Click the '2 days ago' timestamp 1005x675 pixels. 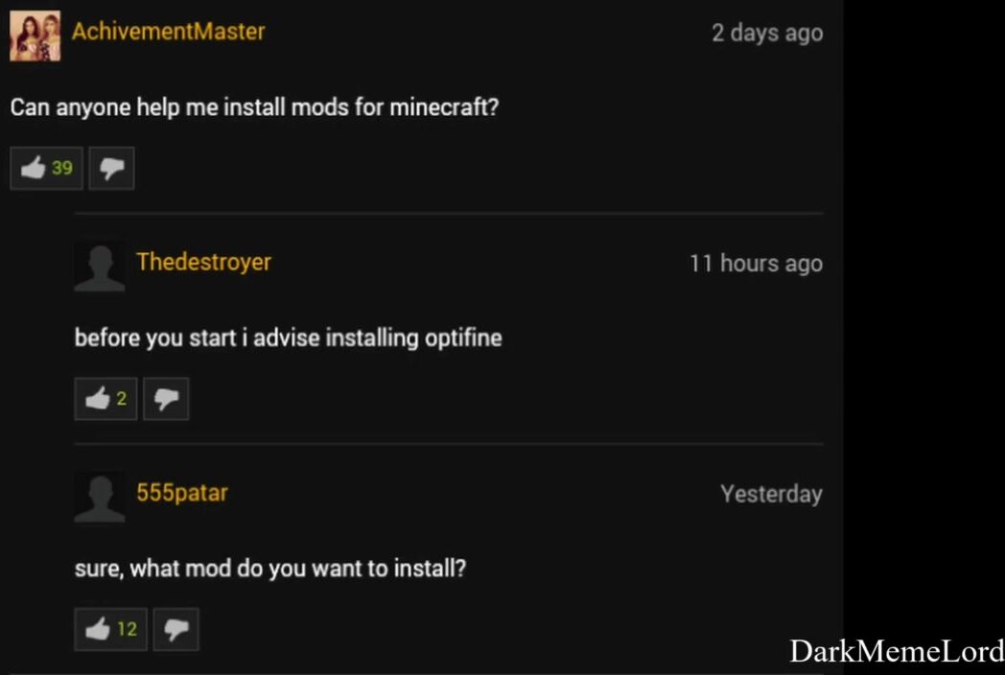coord(767,33)
